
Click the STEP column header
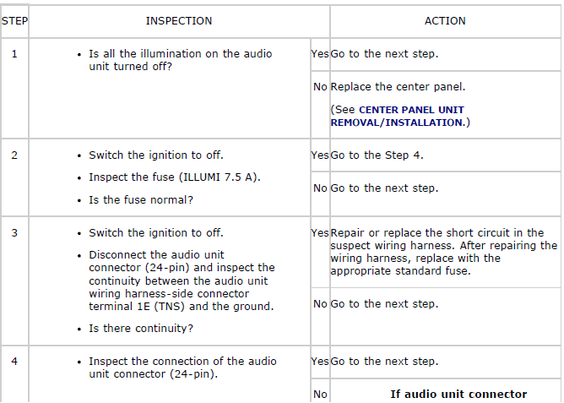[14, 20]
